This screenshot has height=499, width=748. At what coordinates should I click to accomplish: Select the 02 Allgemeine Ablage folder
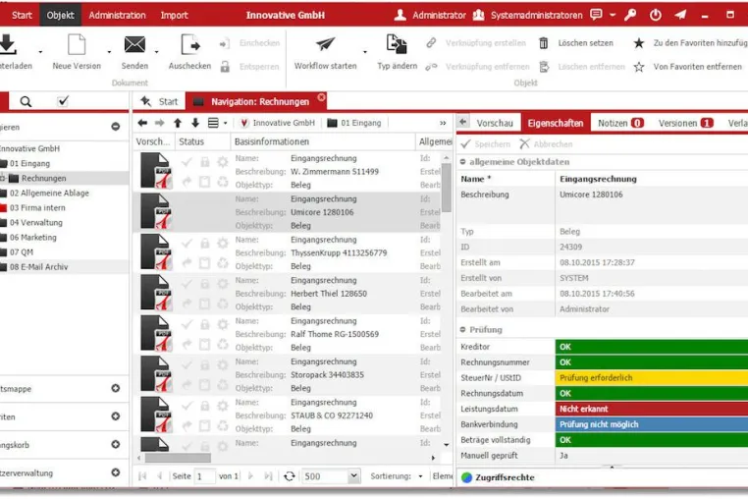click(49, 193)
